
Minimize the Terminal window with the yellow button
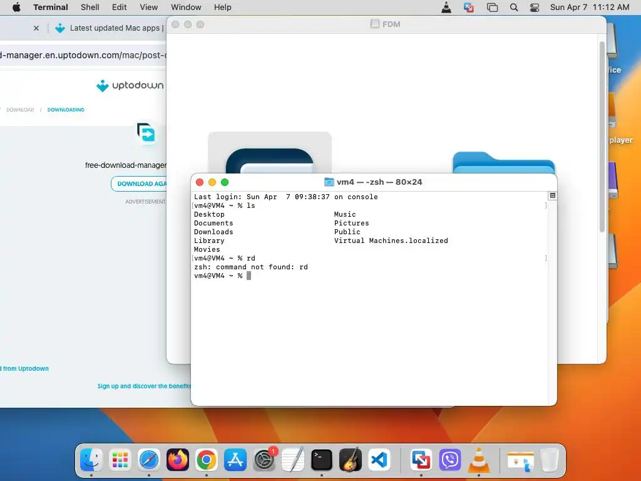coord(212,182)
